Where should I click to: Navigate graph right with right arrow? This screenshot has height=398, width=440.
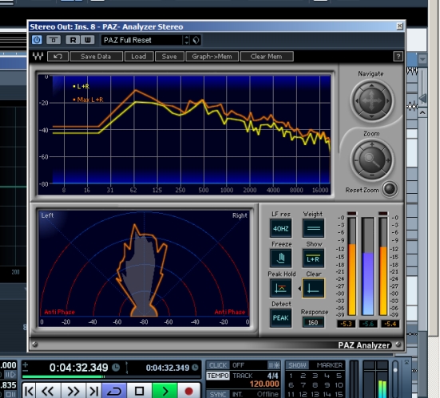click(x=387, y=100)
